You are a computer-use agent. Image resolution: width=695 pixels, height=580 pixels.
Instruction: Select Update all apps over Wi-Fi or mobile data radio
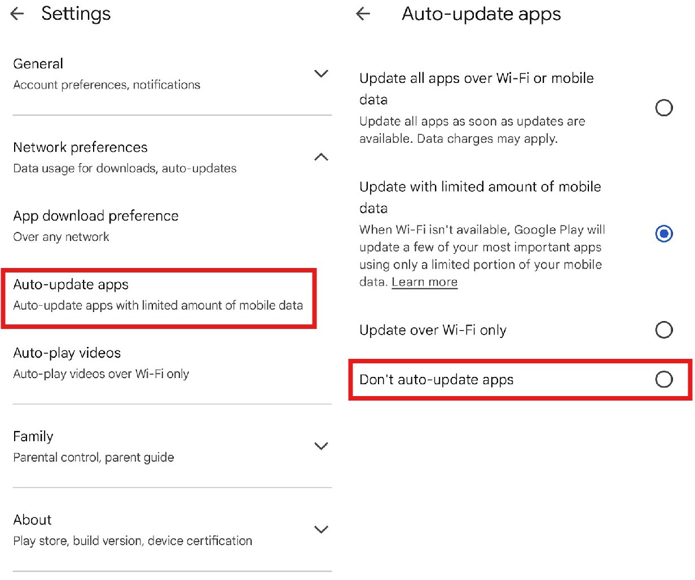coord(664,108)
